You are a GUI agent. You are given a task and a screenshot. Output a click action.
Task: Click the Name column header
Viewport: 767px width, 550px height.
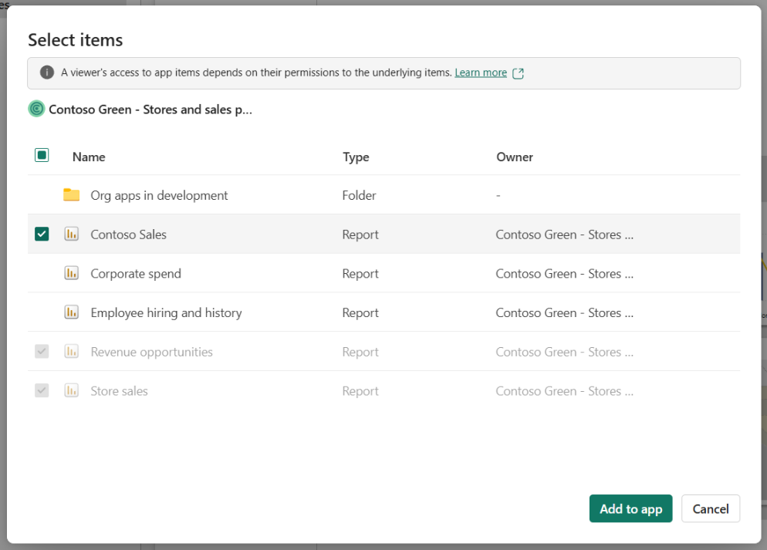coord(89,157)
